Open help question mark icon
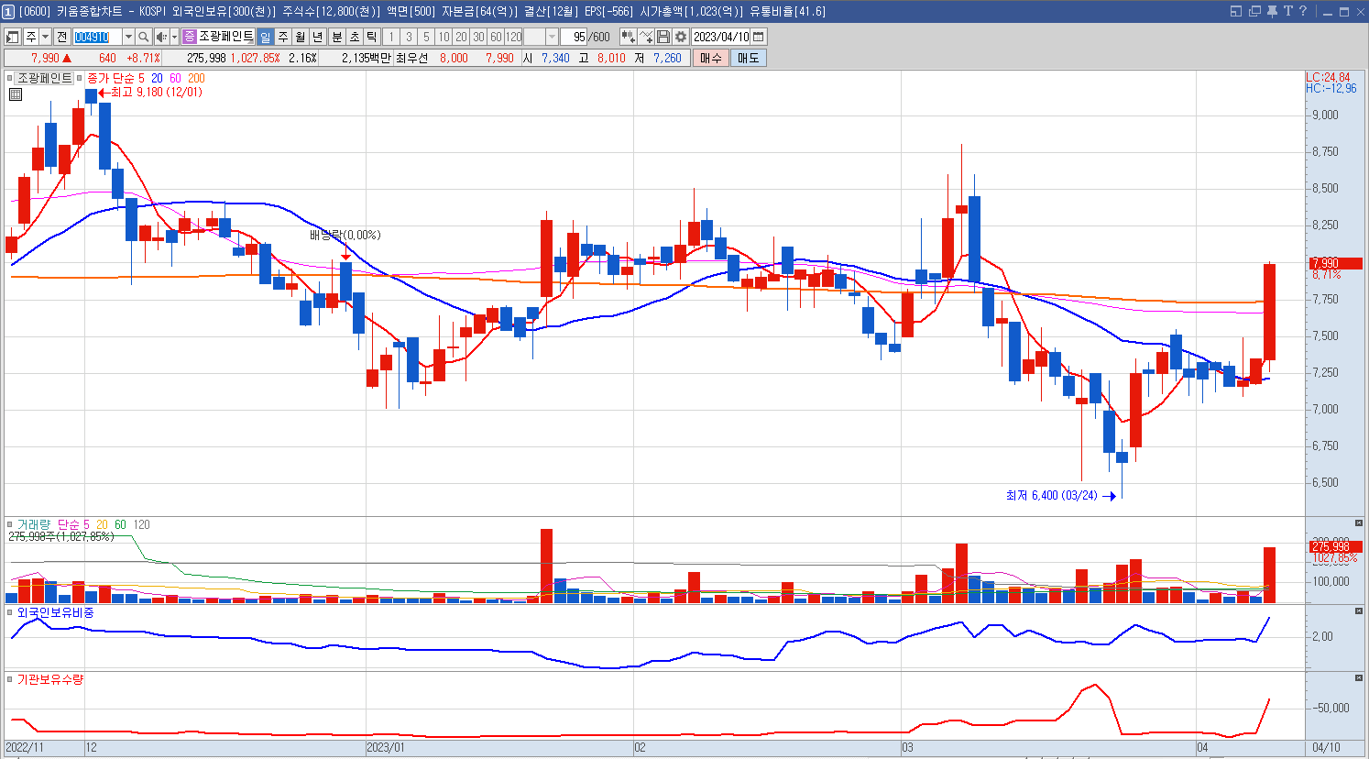This screenshot has width=1369, height=759. coord(1303,11)
